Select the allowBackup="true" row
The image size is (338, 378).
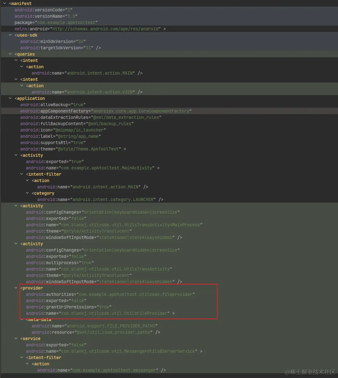click(169, 105)
